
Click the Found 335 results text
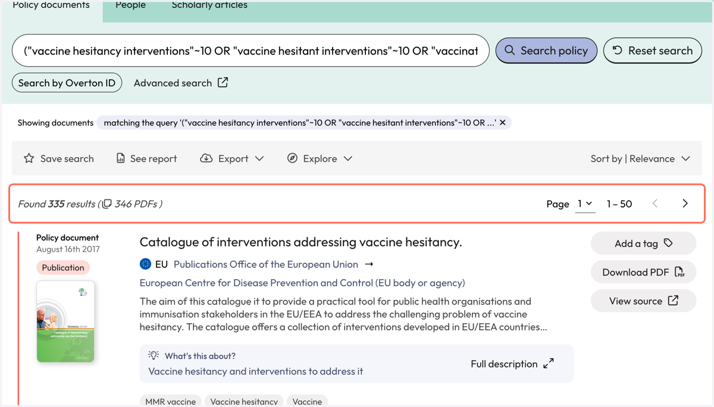coord(57,203)
